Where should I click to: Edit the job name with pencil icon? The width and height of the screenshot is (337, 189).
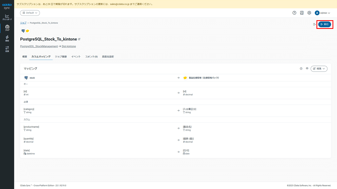(x=79, y=39)
